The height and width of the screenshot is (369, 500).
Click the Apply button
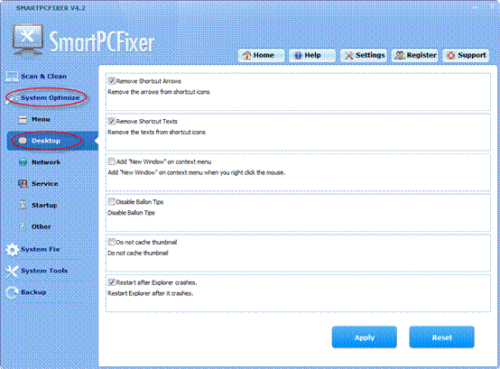point(364,337)
